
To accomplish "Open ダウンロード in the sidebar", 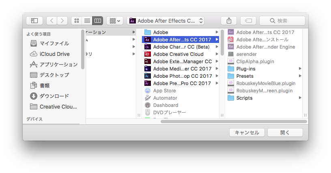I will (x=49, y=96).
